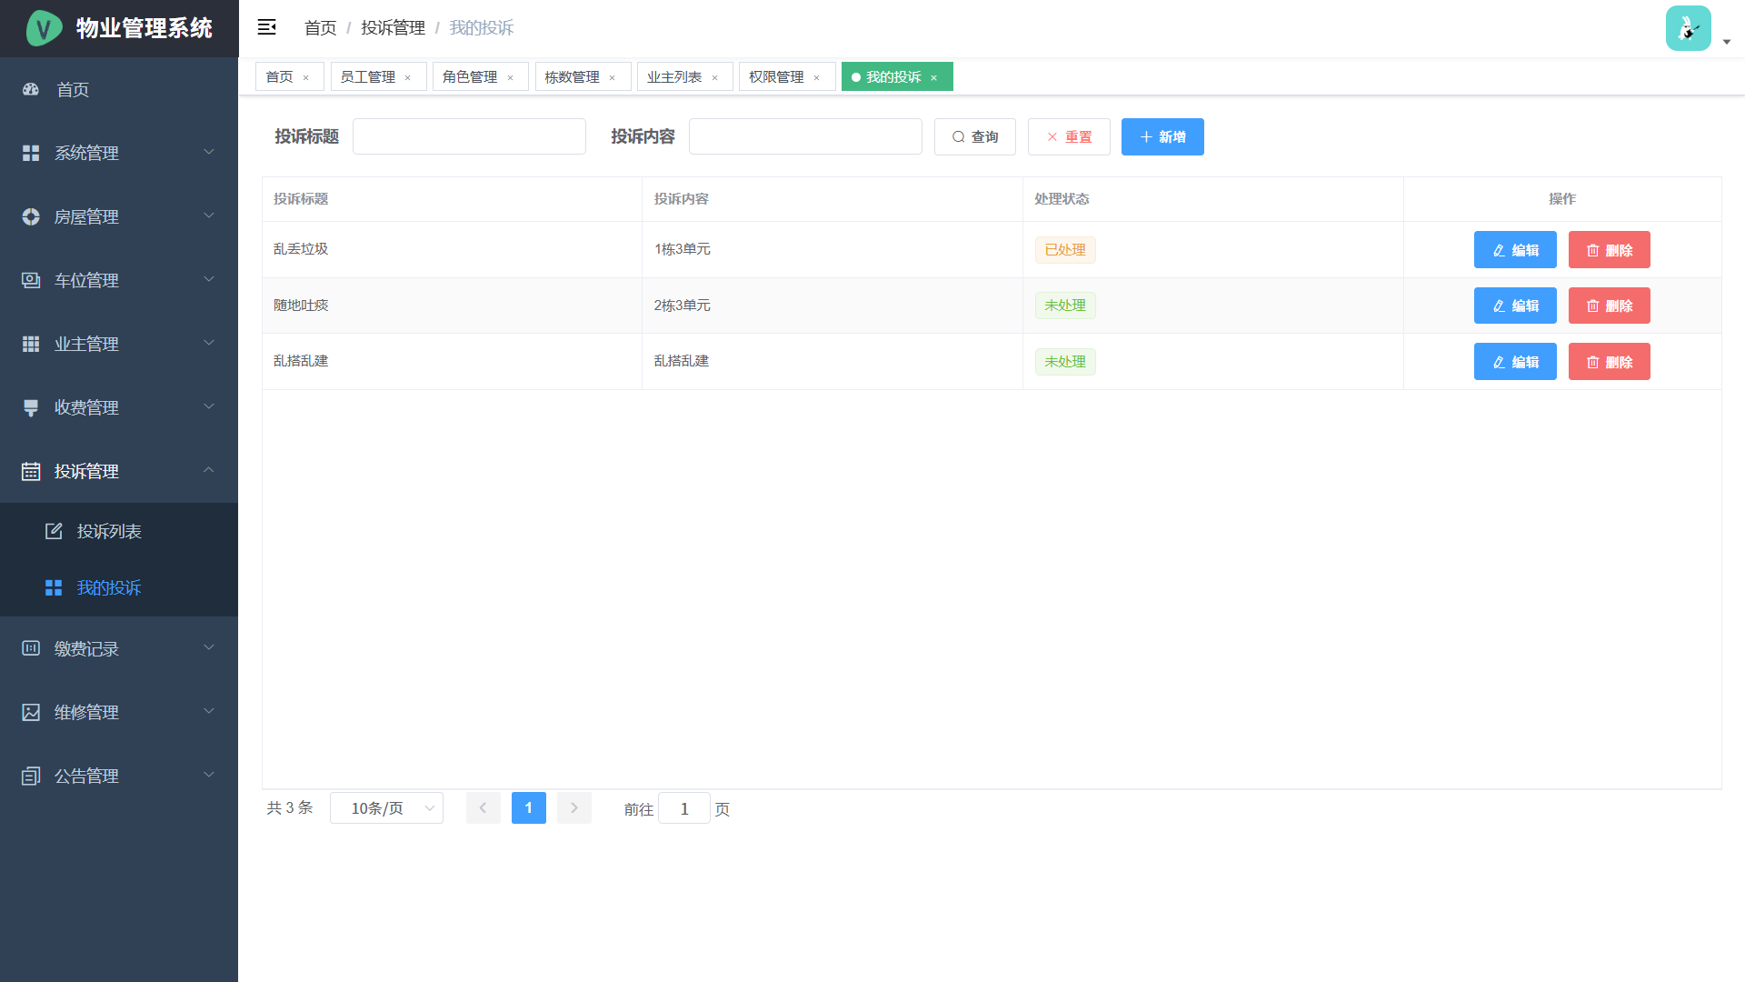Click the 查询 search button

pyautogui.click(x=974, y=137)
